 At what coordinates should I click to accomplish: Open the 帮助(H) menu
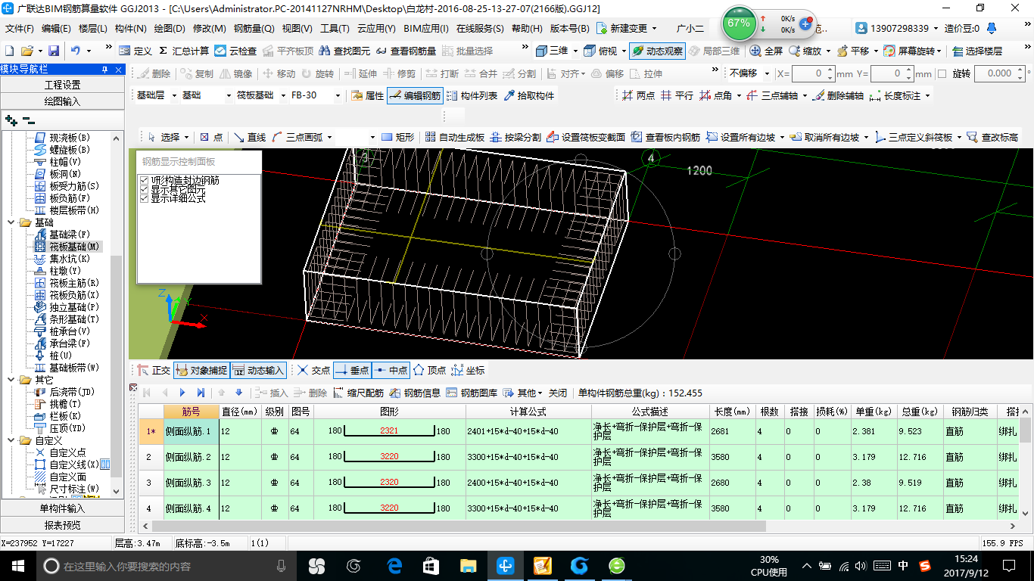pos(527,29)
